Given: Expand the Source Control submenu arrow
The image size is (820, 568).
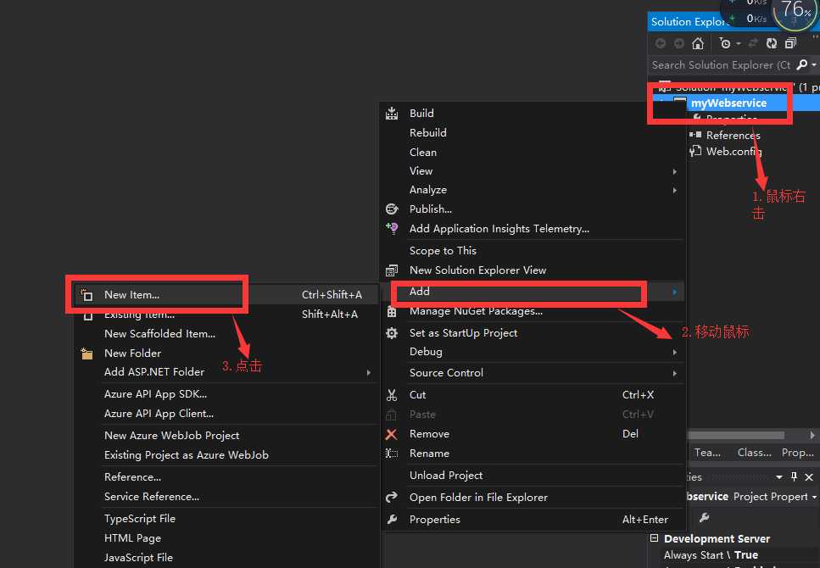Looking at the screenshot, I should [675, 373].
